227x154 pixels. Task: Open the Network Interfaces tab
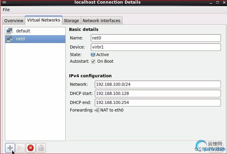tap(101, 21)
